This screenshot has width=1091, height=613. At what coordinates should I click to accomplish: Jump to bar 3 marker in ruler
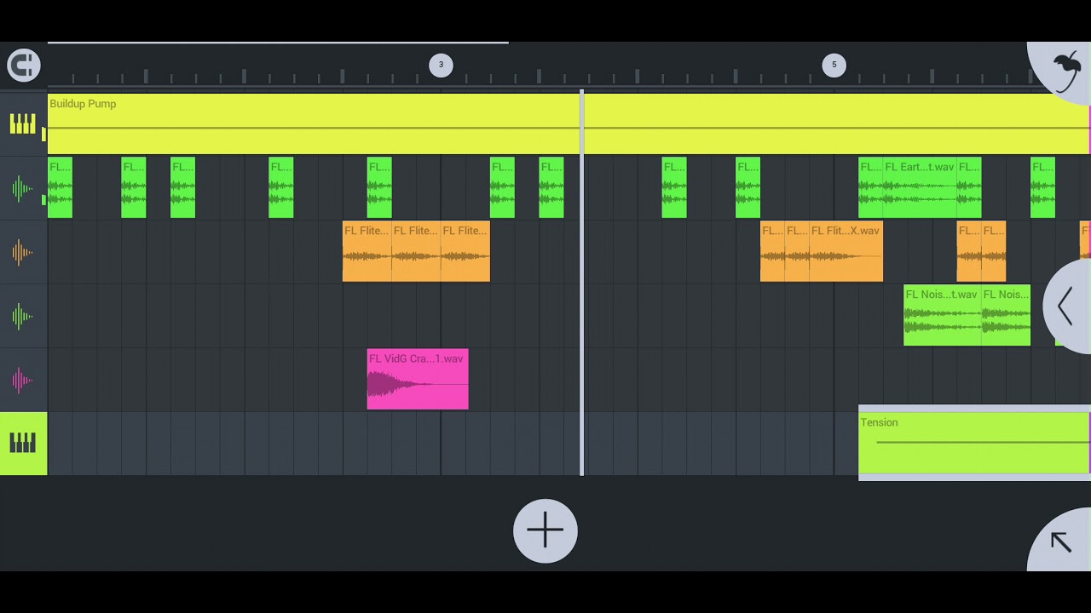coord(441,65)
